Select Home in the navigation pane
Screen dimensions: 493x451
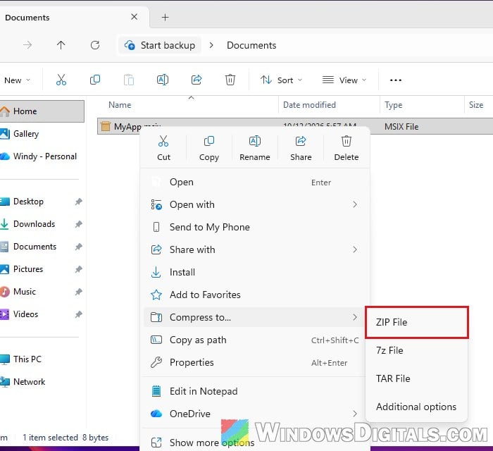(x=42, y=111)
